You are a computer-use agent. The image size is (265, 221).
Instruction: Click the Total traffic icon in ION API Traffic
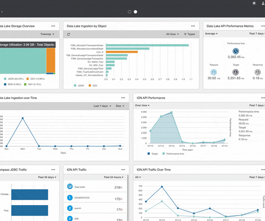tap(70, 187)
